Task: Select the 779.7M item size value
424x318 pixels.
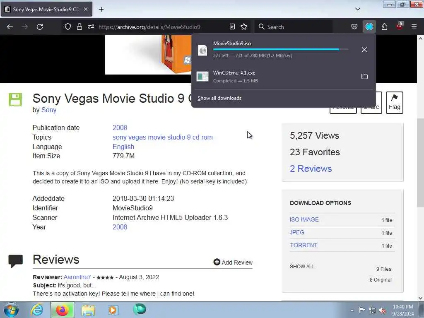Action: [123, 156]
